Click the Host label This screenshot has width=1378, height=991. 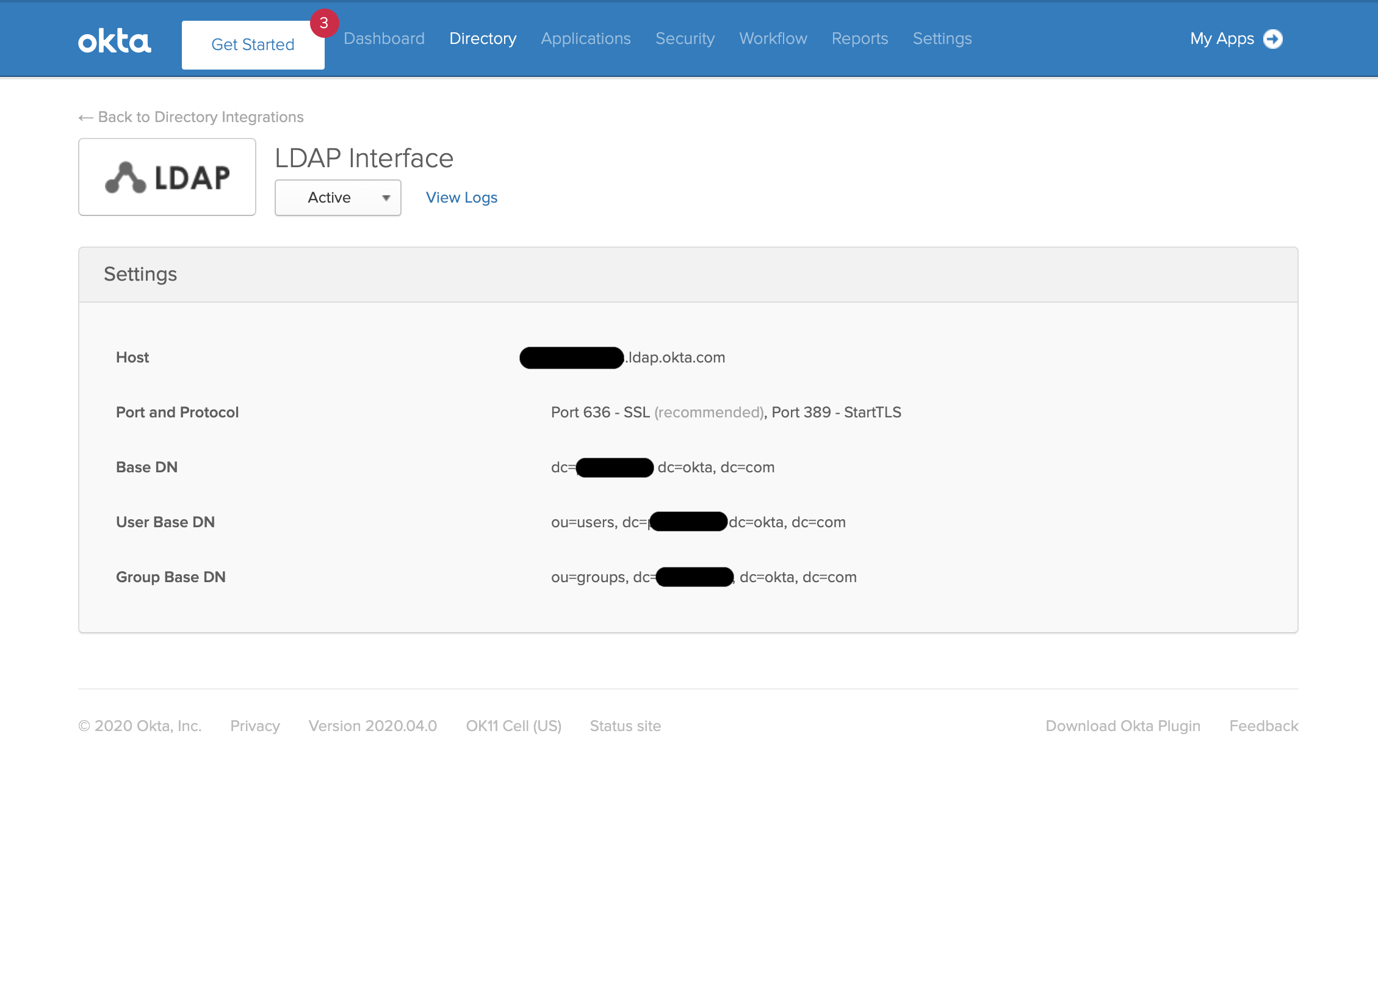[x=132, y=358]
